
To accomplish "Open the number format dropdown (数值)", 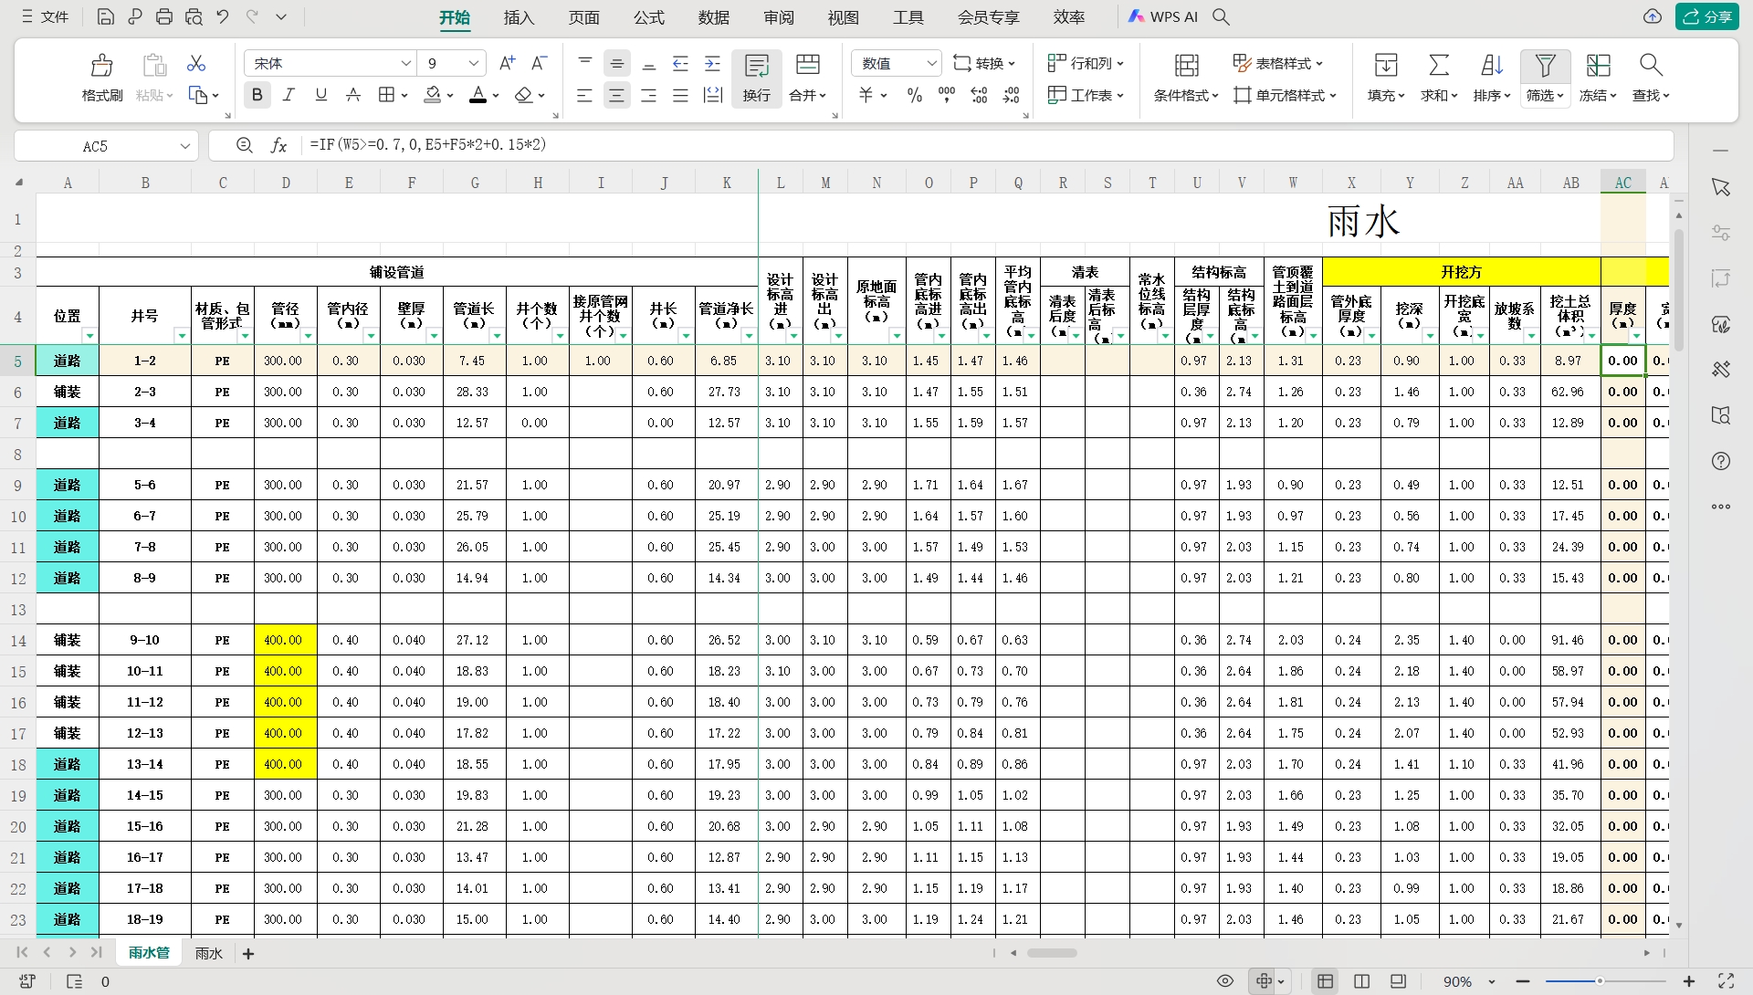I will 931,63.
